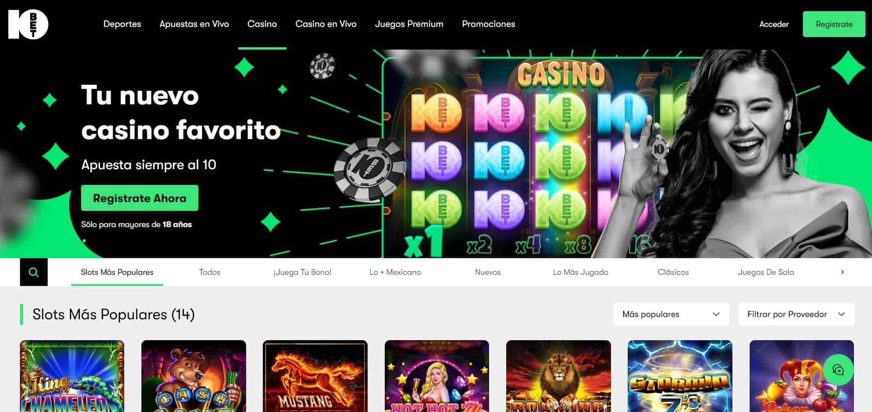Click the Regístrate button in header
This screenshot has height=412, width=872.
pos(834,24)
